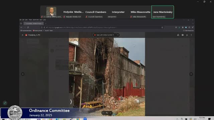Select the CC Admin participant tile
214x120 pixels.
click(51, 12)
